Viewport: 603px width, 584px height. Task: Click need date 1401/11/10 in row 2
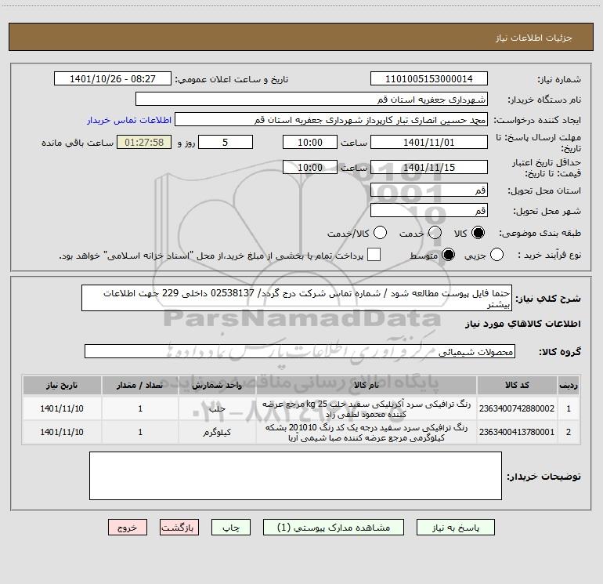pos(62,433)
